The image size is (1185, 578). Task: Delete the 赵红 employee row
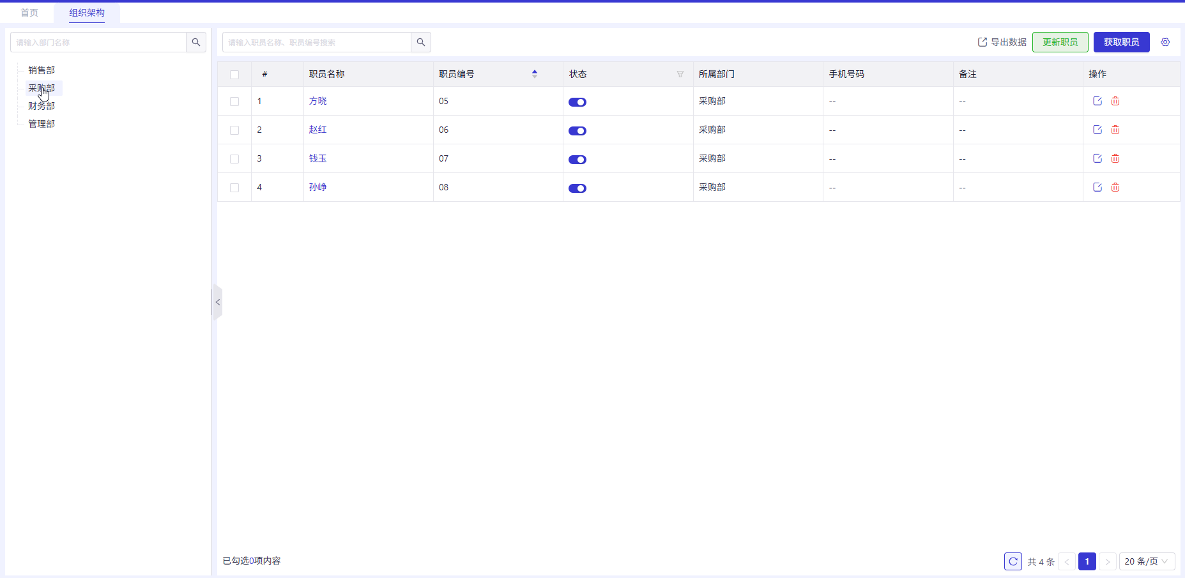point(1115,130)
